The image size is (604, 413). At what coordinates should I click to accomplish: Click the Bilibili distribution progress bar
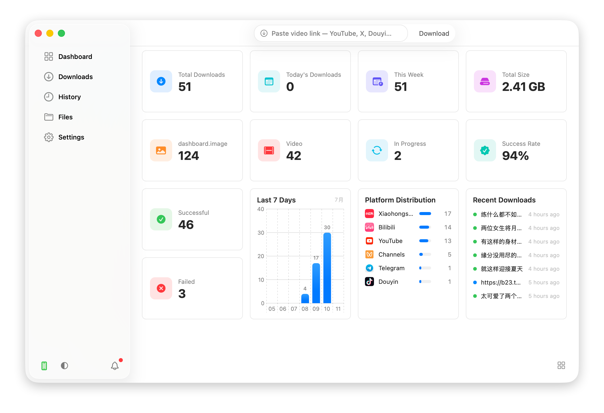click(425, 227)
